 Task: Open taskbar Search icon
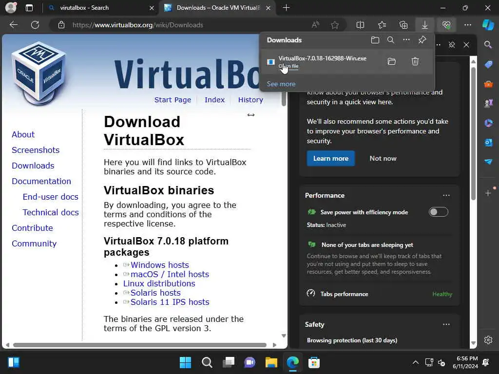(207, 362)
